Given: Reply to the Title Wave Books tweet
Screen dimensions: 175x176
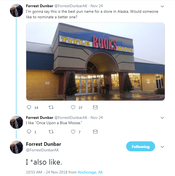Looking at the screenshot, I should [x=29, y=108].
